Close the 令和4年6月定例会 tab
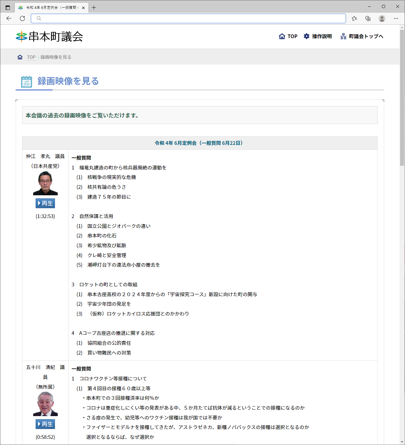 coord(83,8)
